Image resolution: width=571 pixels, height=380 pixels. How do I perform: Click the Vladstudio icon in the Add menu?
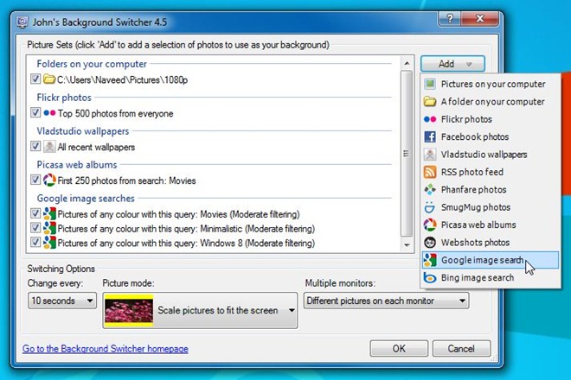tap(430, 155)
